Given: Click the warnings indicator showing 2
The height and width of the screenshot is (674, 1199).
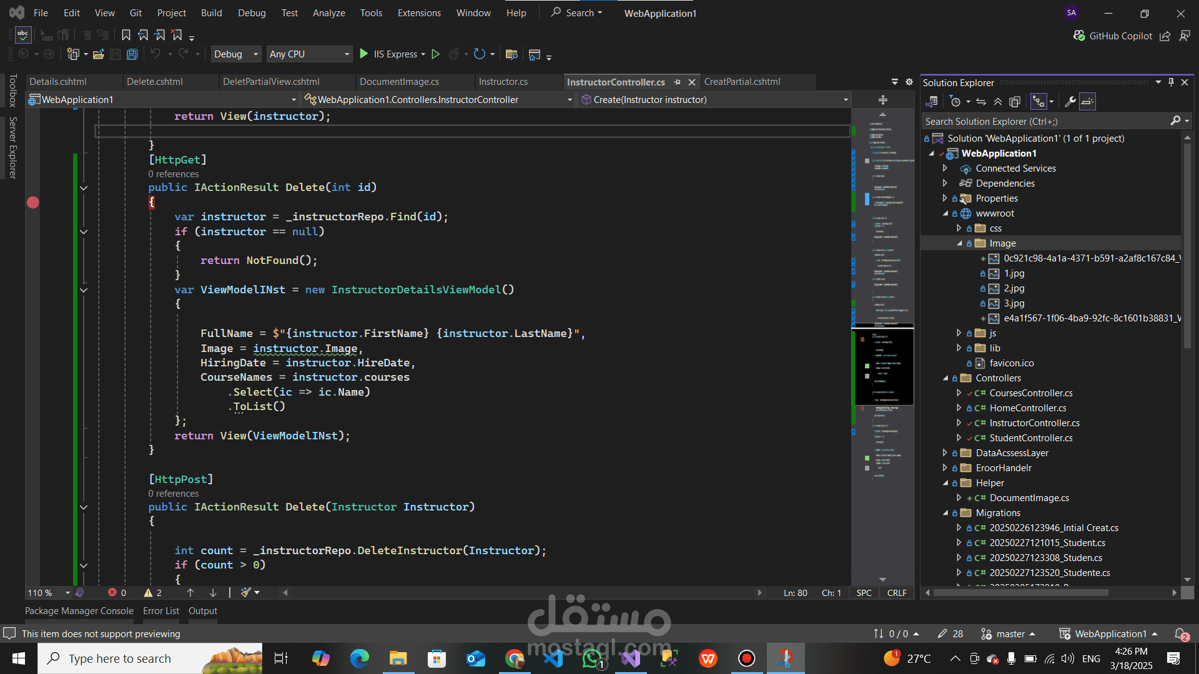Looking at the screenshot, I should [x=153, y=593].
